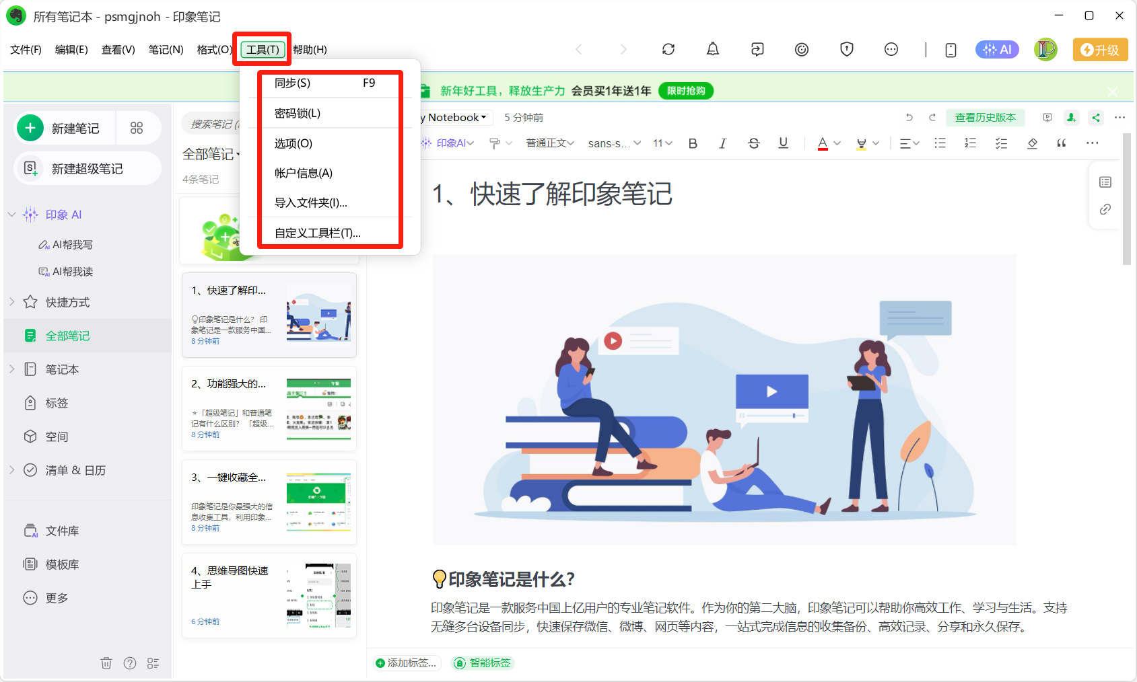Choose 帐户信息(A) menu entry

click(x=330, y=173)
